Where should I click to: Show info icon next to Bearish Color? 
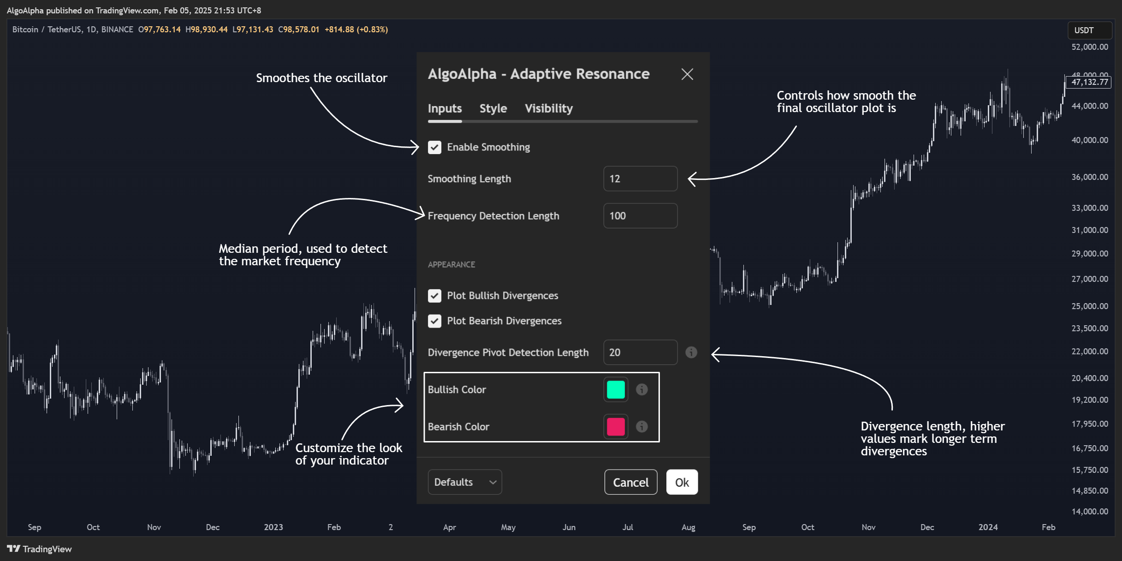641,427
